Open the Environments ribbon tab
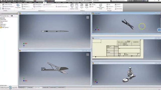The image size is (161, 90). tap(51, 2)
